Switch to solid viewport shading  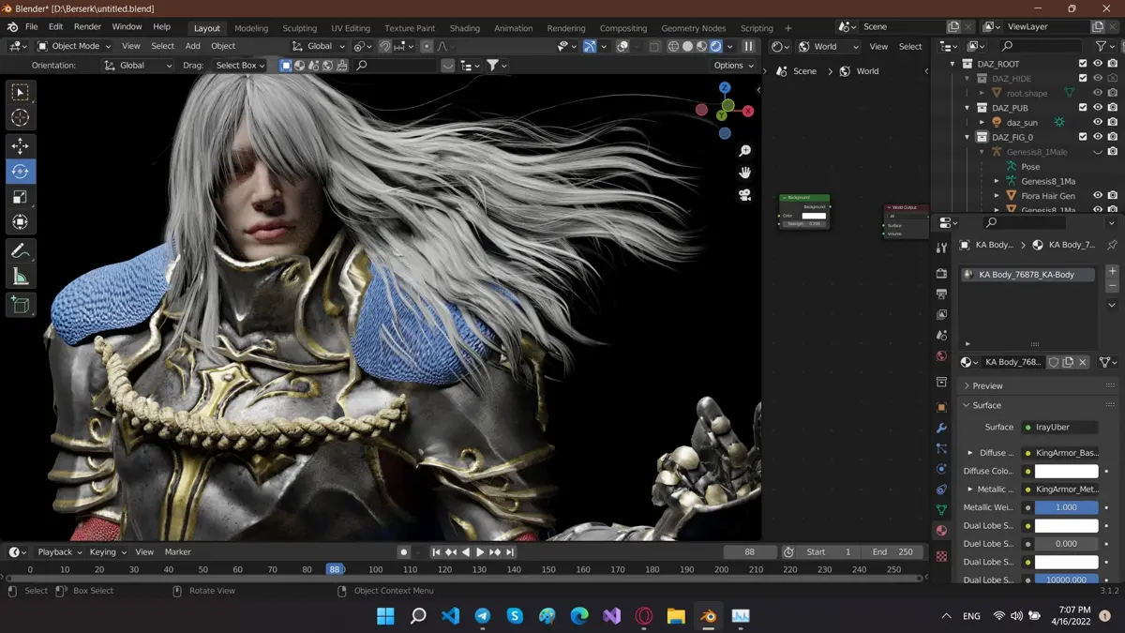click(687, 46)
